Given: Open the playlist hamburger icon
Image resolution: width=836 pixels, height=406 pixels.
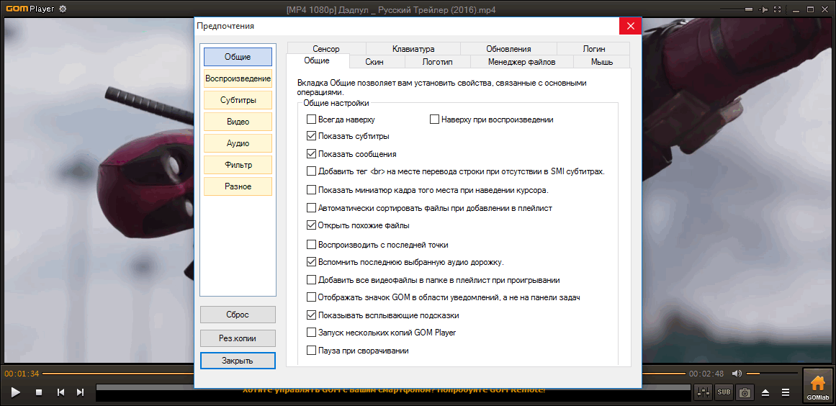Looking at the screenshot, I should [x=786, y=392].
